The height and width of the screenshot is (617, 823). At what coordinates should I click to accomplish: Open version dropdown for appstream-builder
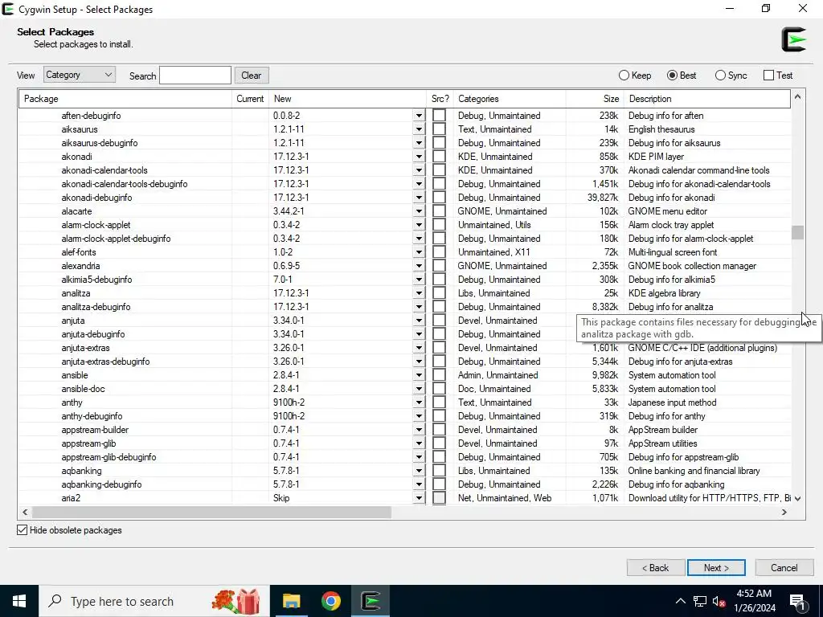[x=419, y=430]
